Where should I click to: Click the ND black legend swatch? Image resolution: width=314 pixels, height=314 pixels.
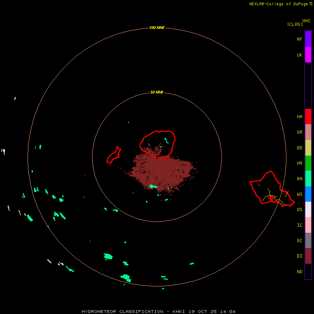(x=308, y=271)
